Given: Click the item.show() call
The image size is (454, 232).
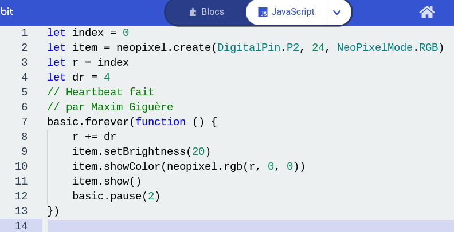Looking at the screenshot, I should click(107, 181).
